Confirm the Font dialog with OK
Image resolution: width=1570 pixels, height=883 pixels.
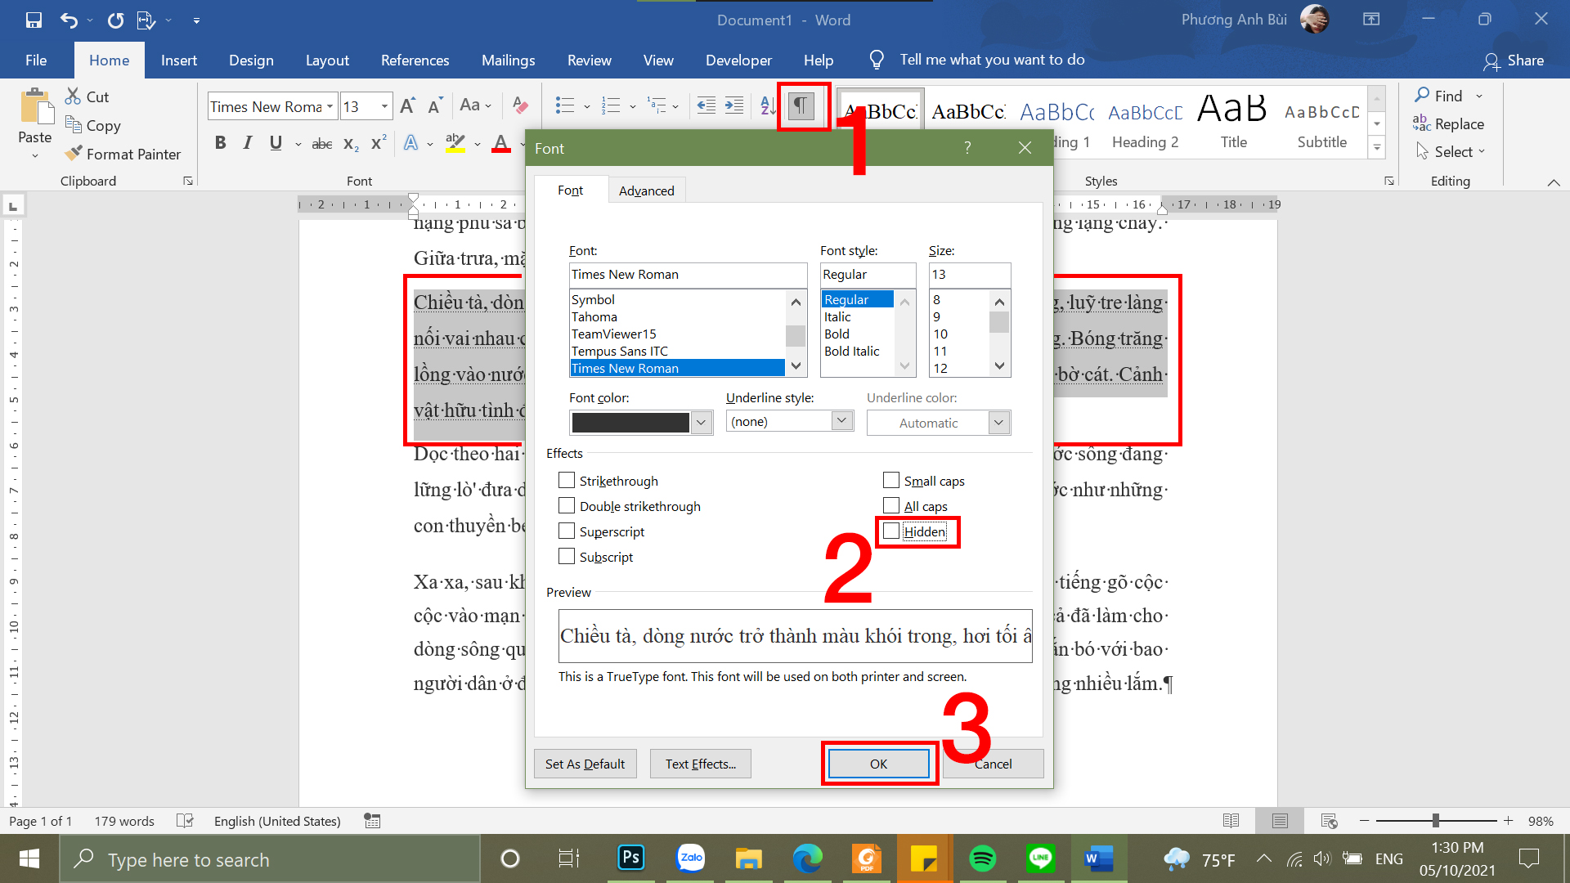click(x=878, y=764)
